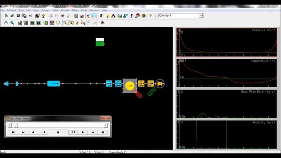This screenshot has height=158, width=281.
Task: Click the New file toolbar icon
Action: (x=6, y=16)
